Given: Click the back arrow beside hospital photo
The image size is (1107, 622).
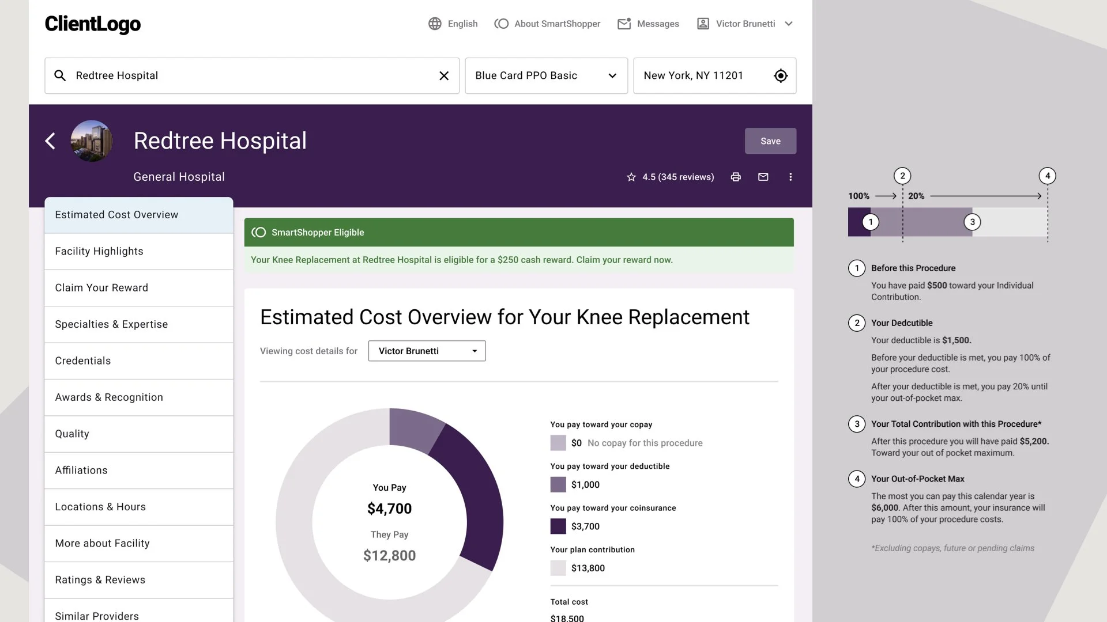Looking at the screenshot, I should tap(51, 141).
